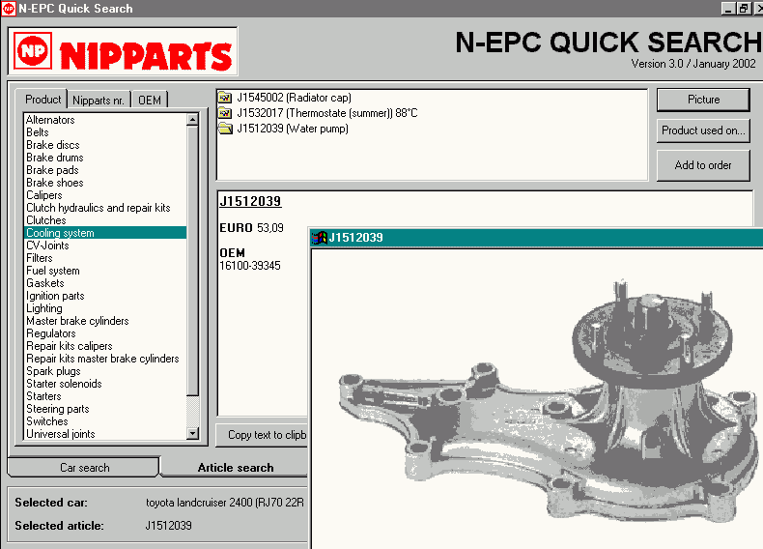Click the Water pump folder icon
The width and height of the screenshot is (763, 549).
[x=224, y=129]
